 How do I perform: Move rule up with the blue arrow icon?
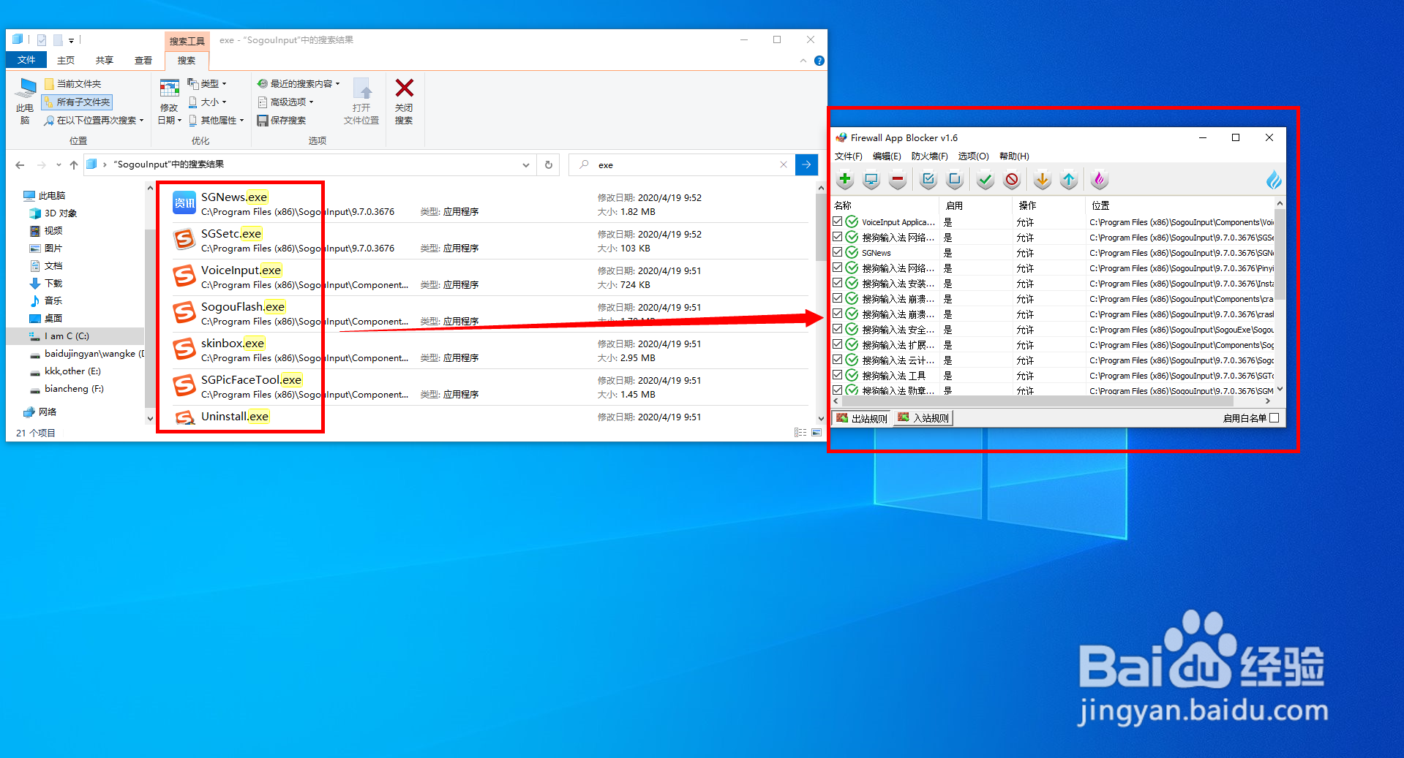(1069, 179)
